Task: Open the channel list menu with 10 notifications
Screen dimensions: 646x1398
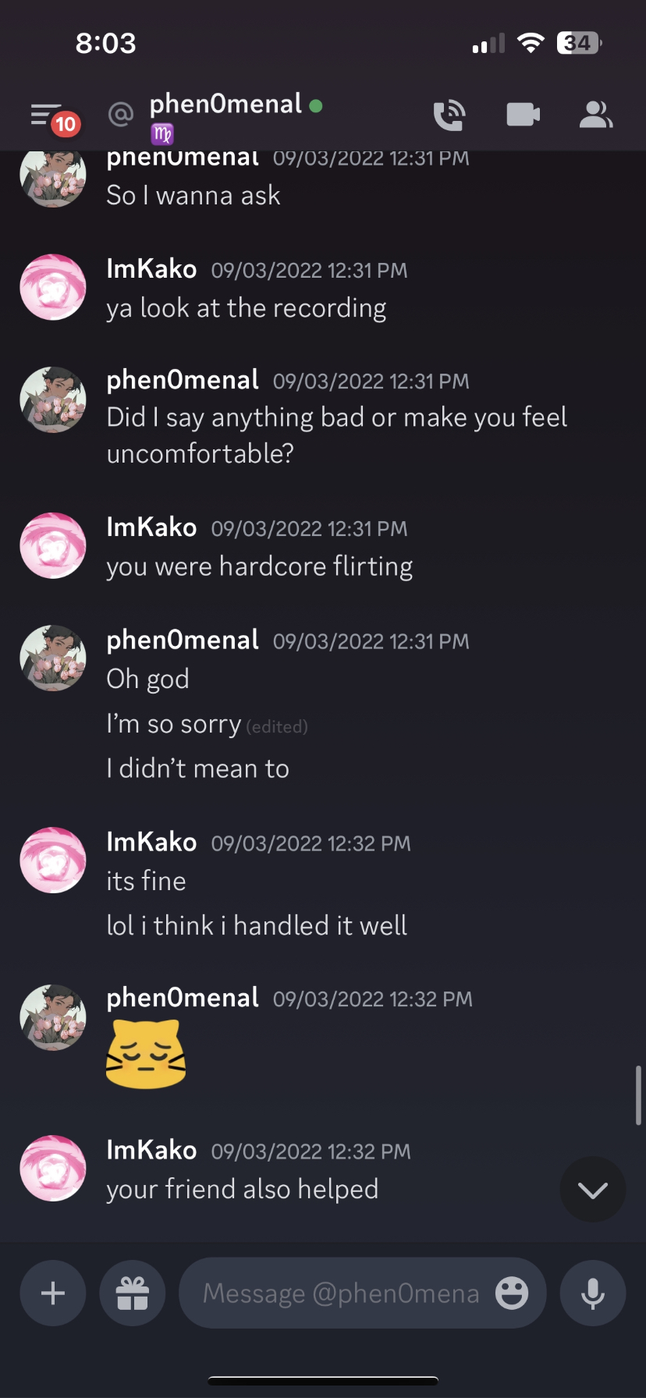Action: [x=48, y=115]
